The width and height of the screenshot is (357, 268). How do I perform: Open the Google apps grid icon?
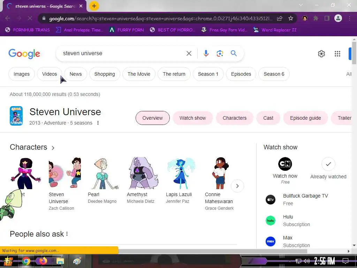click(x=337, y=54)
